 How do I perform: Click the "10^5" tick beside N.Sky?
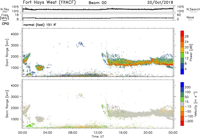click(x=15, y=7)
